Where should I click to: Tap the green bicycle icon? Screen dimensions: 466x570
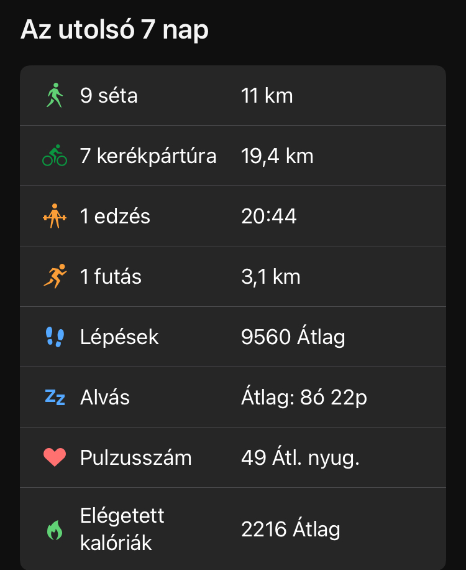tap(55, 156)
